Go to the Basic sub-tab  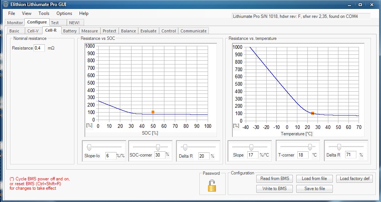coord(16,31)
